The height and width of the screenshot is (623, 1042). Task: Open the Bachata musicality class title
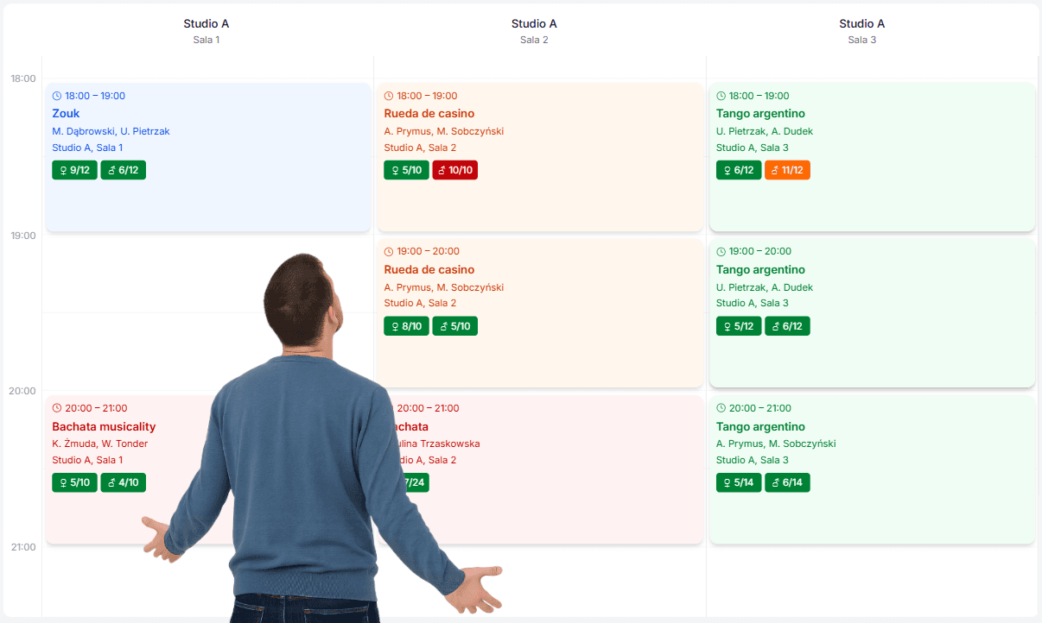point(104,426)
